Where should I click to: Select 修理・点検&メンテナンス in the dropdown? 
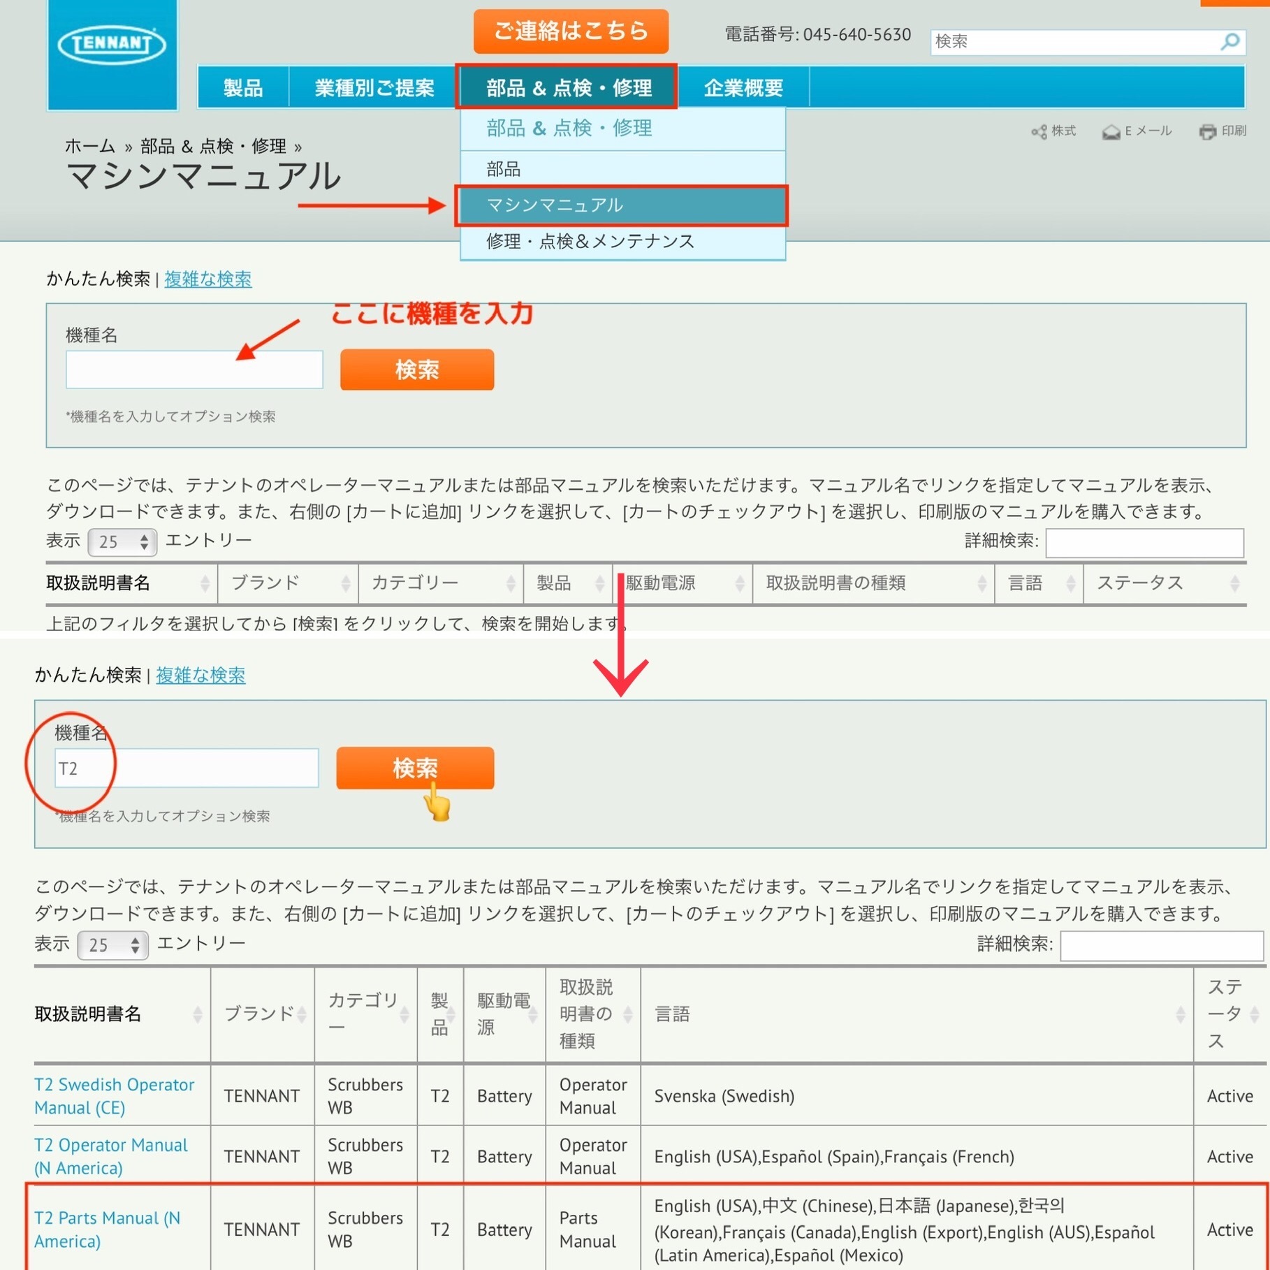[622, 242]
